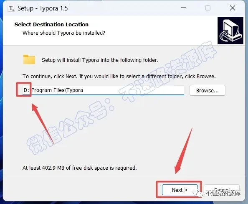The image size is (248, 204).
Task: Click Browse to choose a different folder
Action: [208, 90]
